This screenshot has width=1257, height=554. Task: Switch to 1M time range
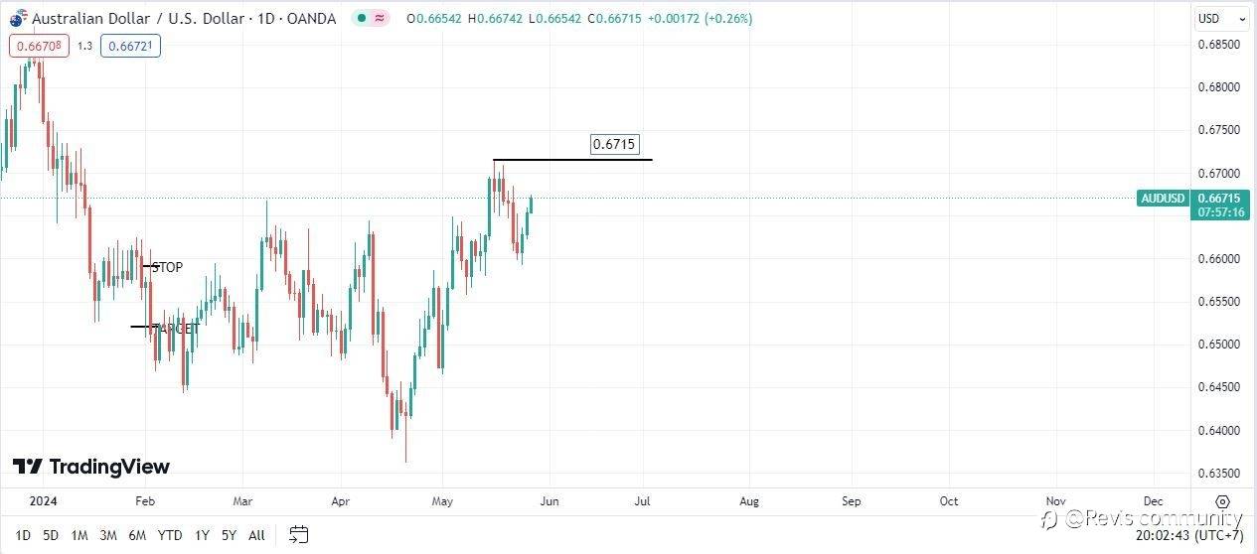point(79,535)
